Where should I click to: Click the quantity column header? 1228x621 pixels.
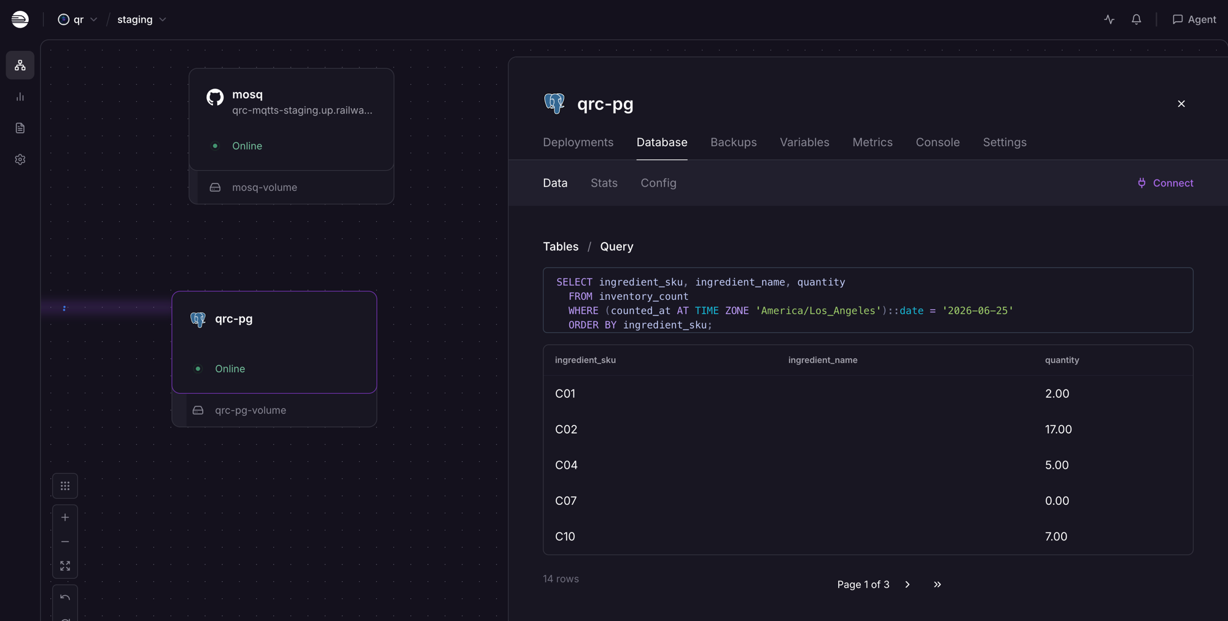[1062, 361]
